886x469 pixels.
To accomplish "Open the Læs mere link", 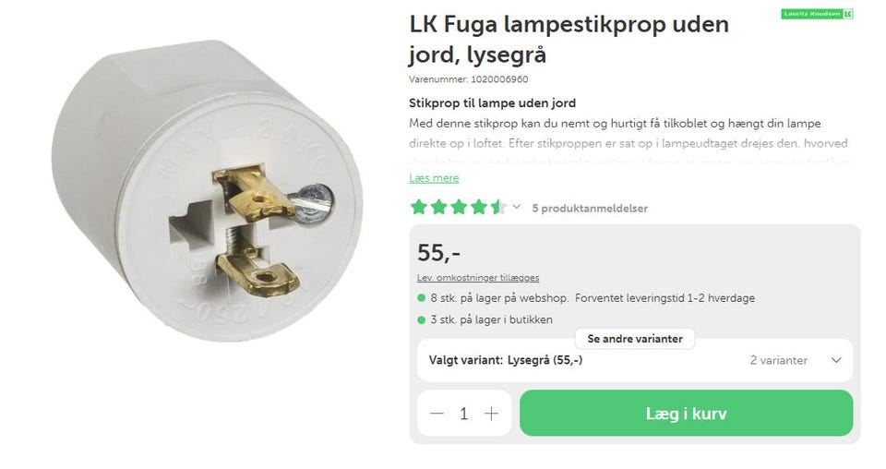I will (434, 178).
